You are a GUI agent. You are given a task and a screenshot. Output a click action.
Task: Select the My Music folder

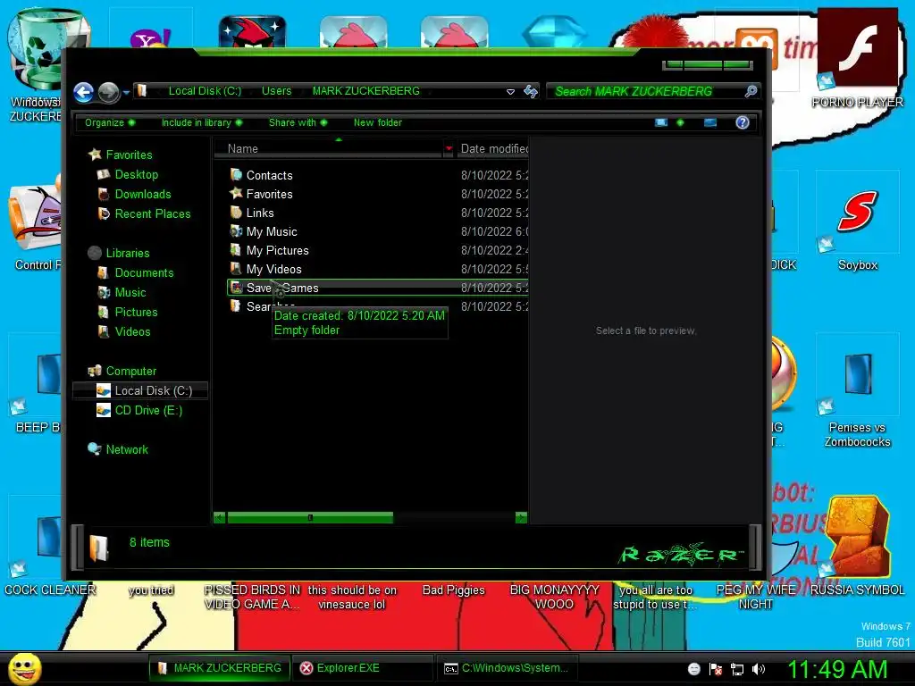coord(271,231)
